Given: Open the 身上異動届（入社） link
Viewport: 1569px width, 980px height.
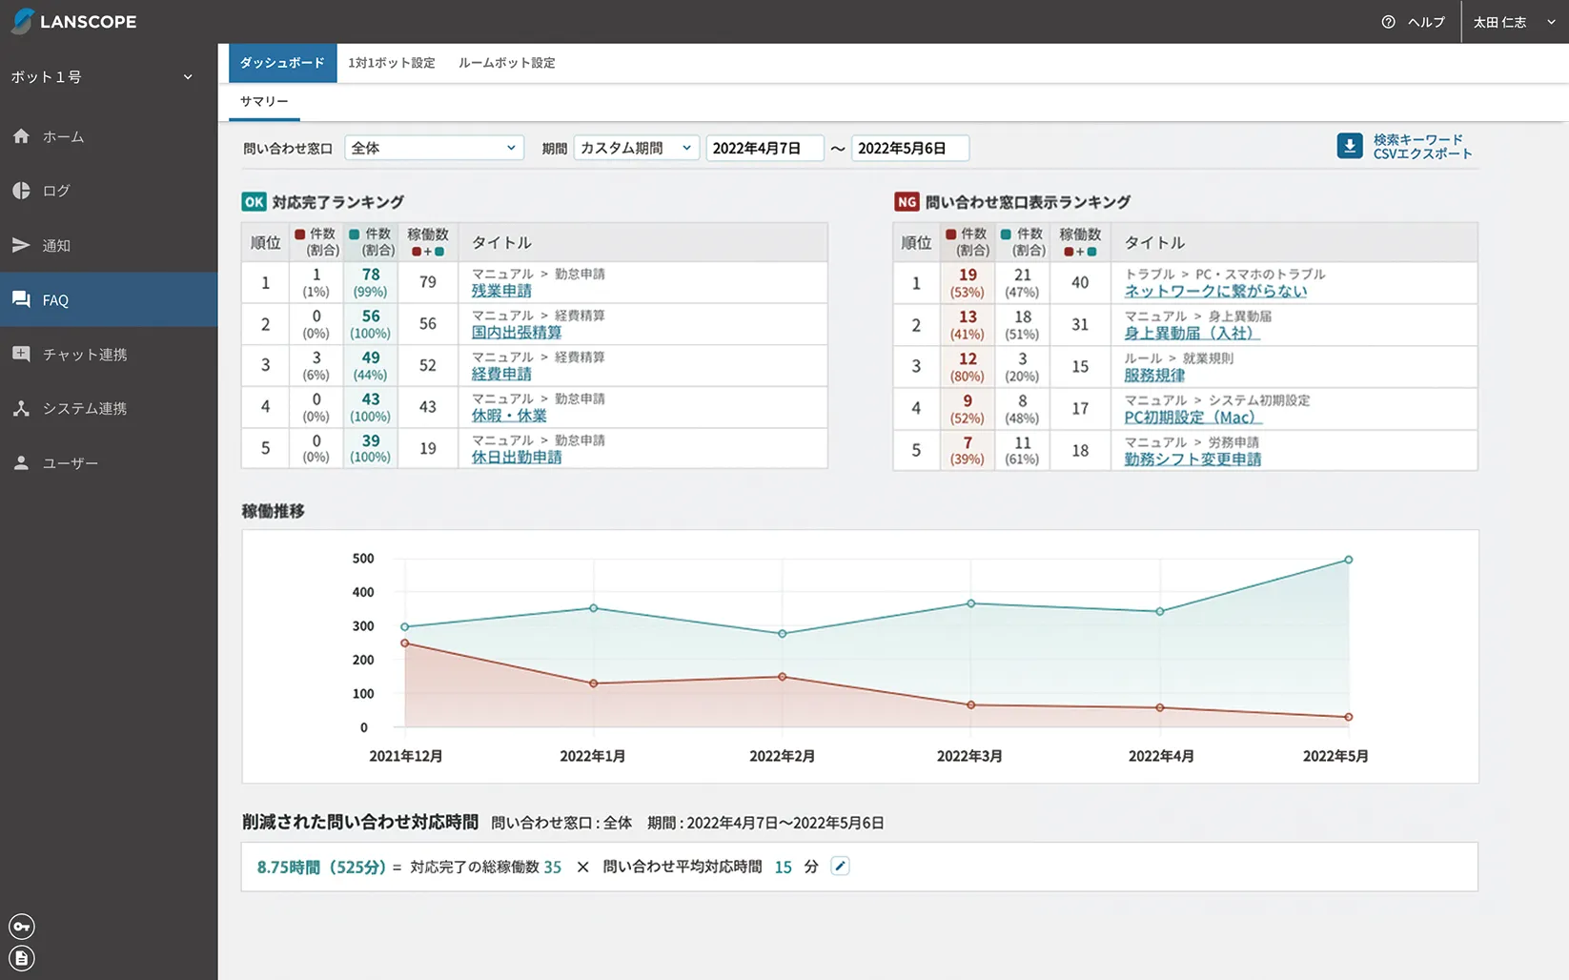Looking at the screenshot, I should [1192, 333].
